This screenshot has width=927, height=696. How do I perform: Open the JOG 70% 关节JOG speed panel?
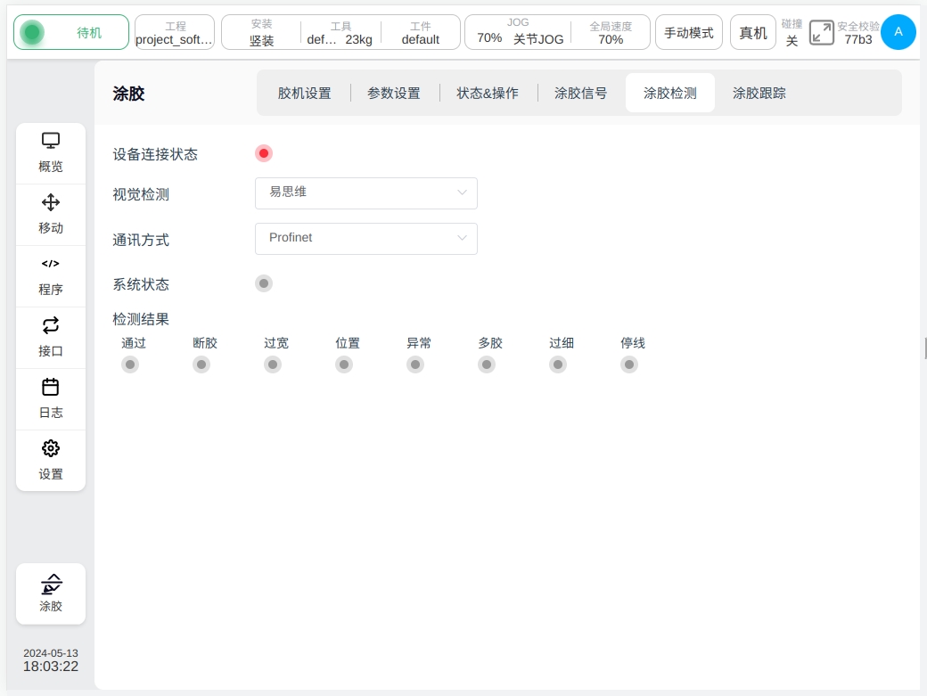(521, 32)
